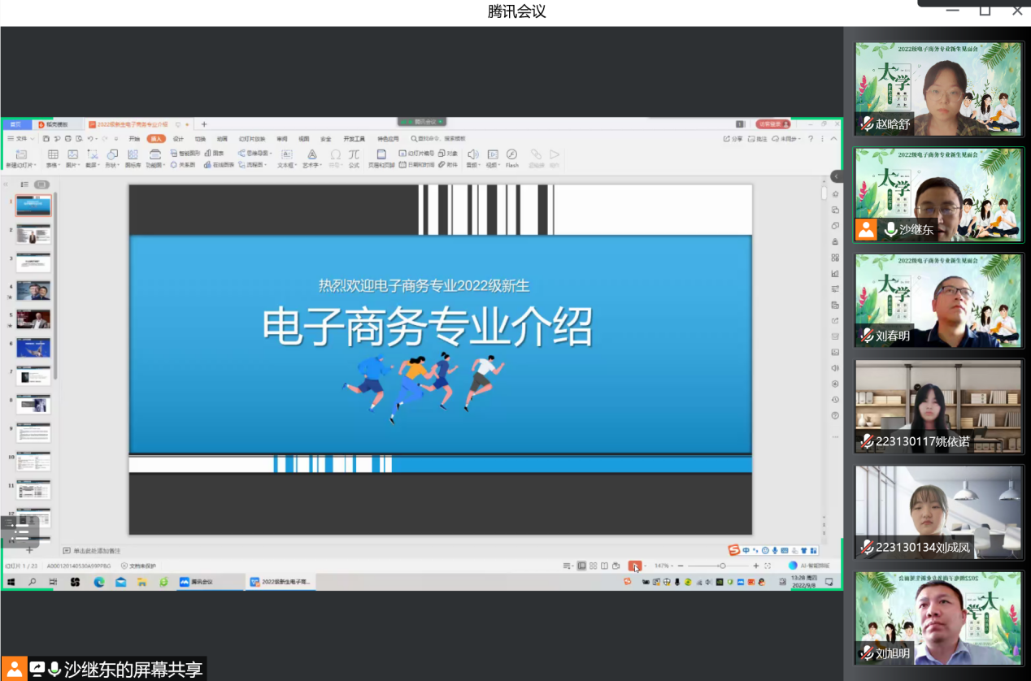Click the Flash insert icon
The height and width of the screenshot is (681, 1031).
pos(511,154)
